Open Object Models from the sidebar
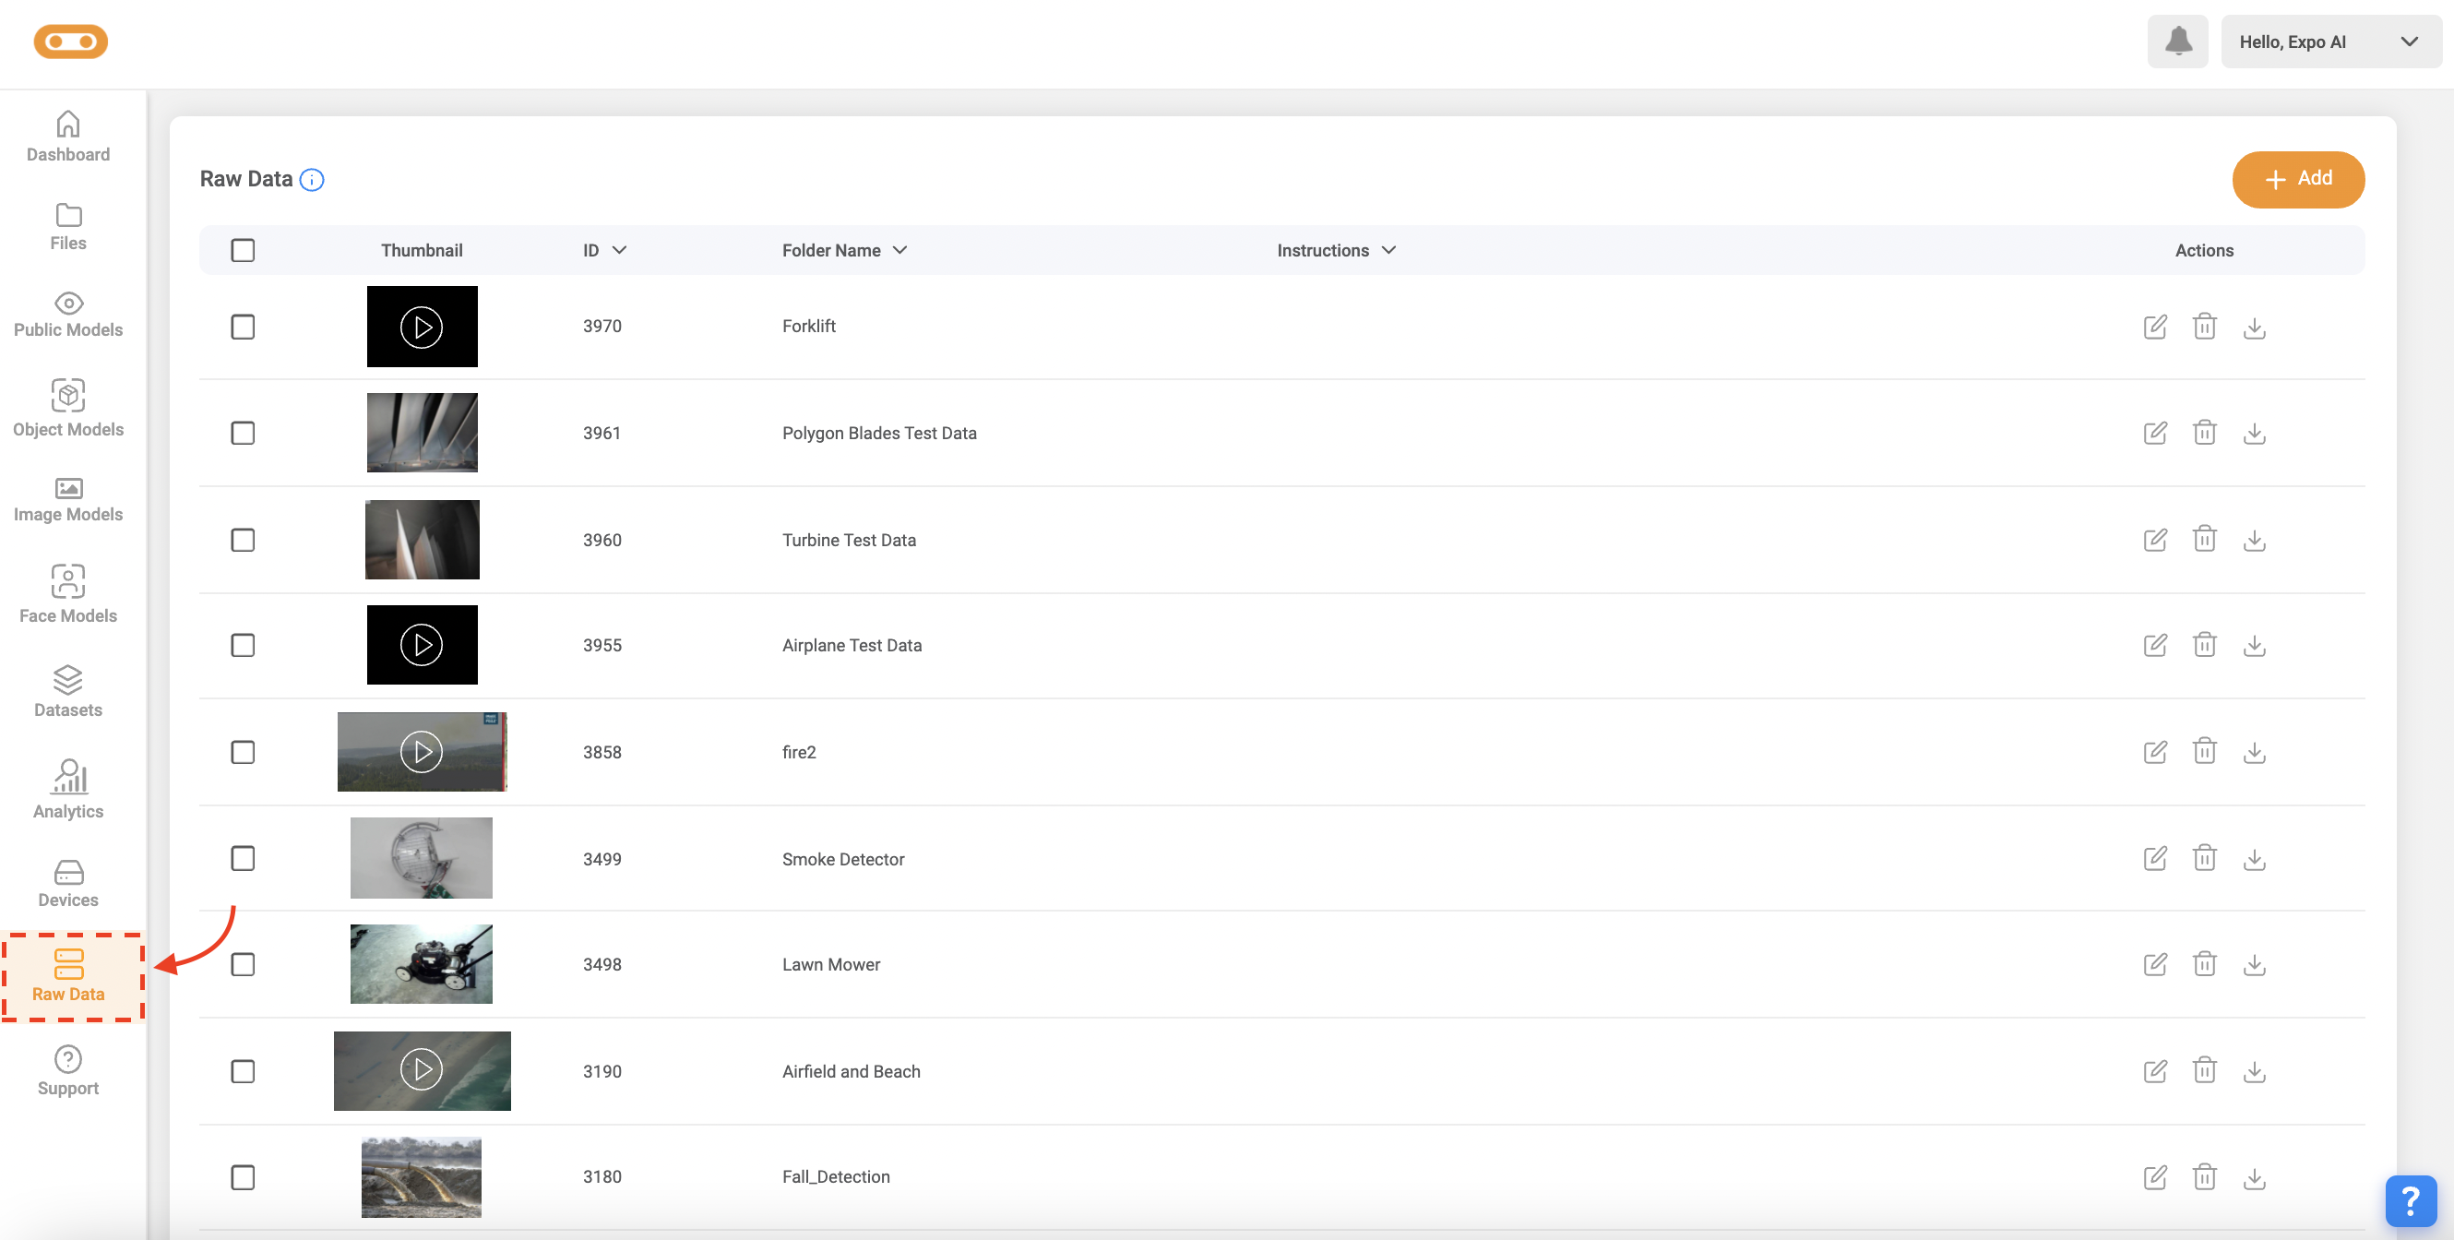Viewport: 2454px width, 1240px height. click(67, 408)
